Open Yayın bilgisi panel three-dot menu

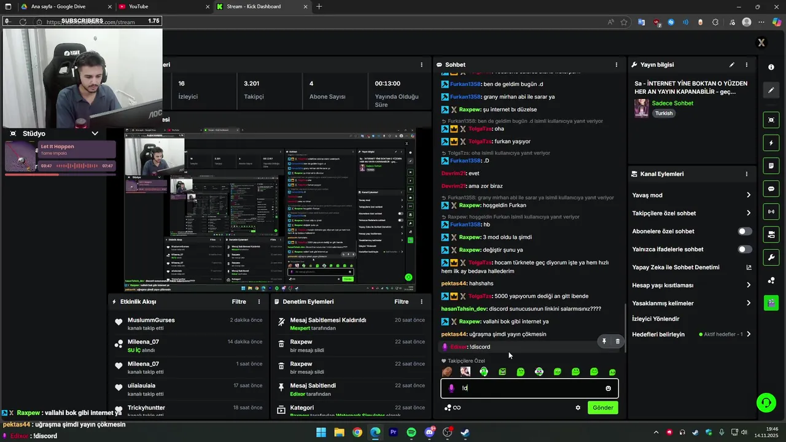pyautogui.click(x=747, y=64)
